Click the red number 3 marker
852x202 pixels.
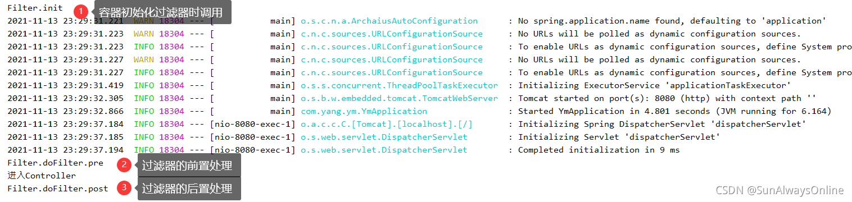click(x=124, y=188)
